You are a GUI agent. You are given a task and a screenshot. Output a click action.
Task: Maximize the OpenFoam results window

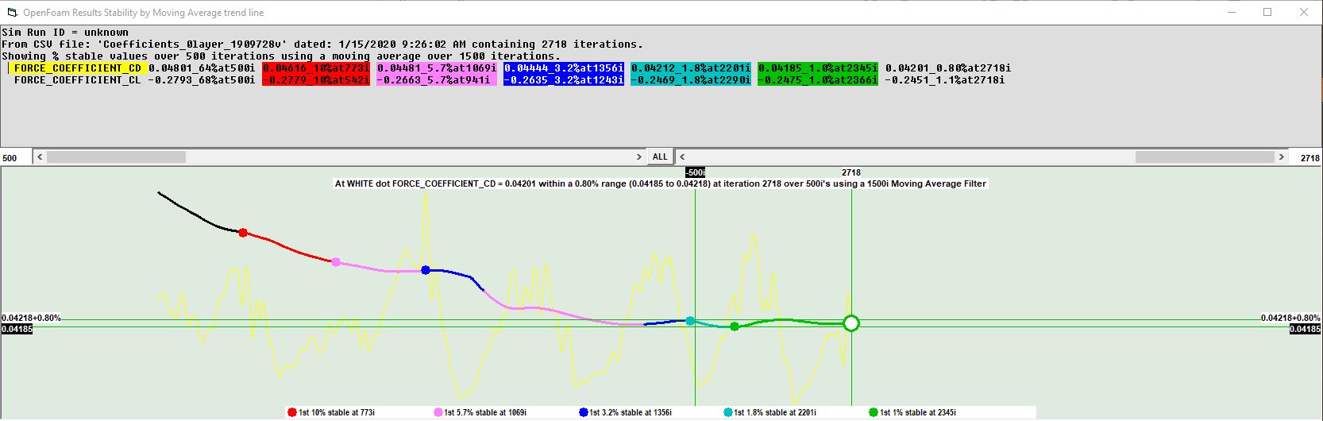tap(1267, 12)
